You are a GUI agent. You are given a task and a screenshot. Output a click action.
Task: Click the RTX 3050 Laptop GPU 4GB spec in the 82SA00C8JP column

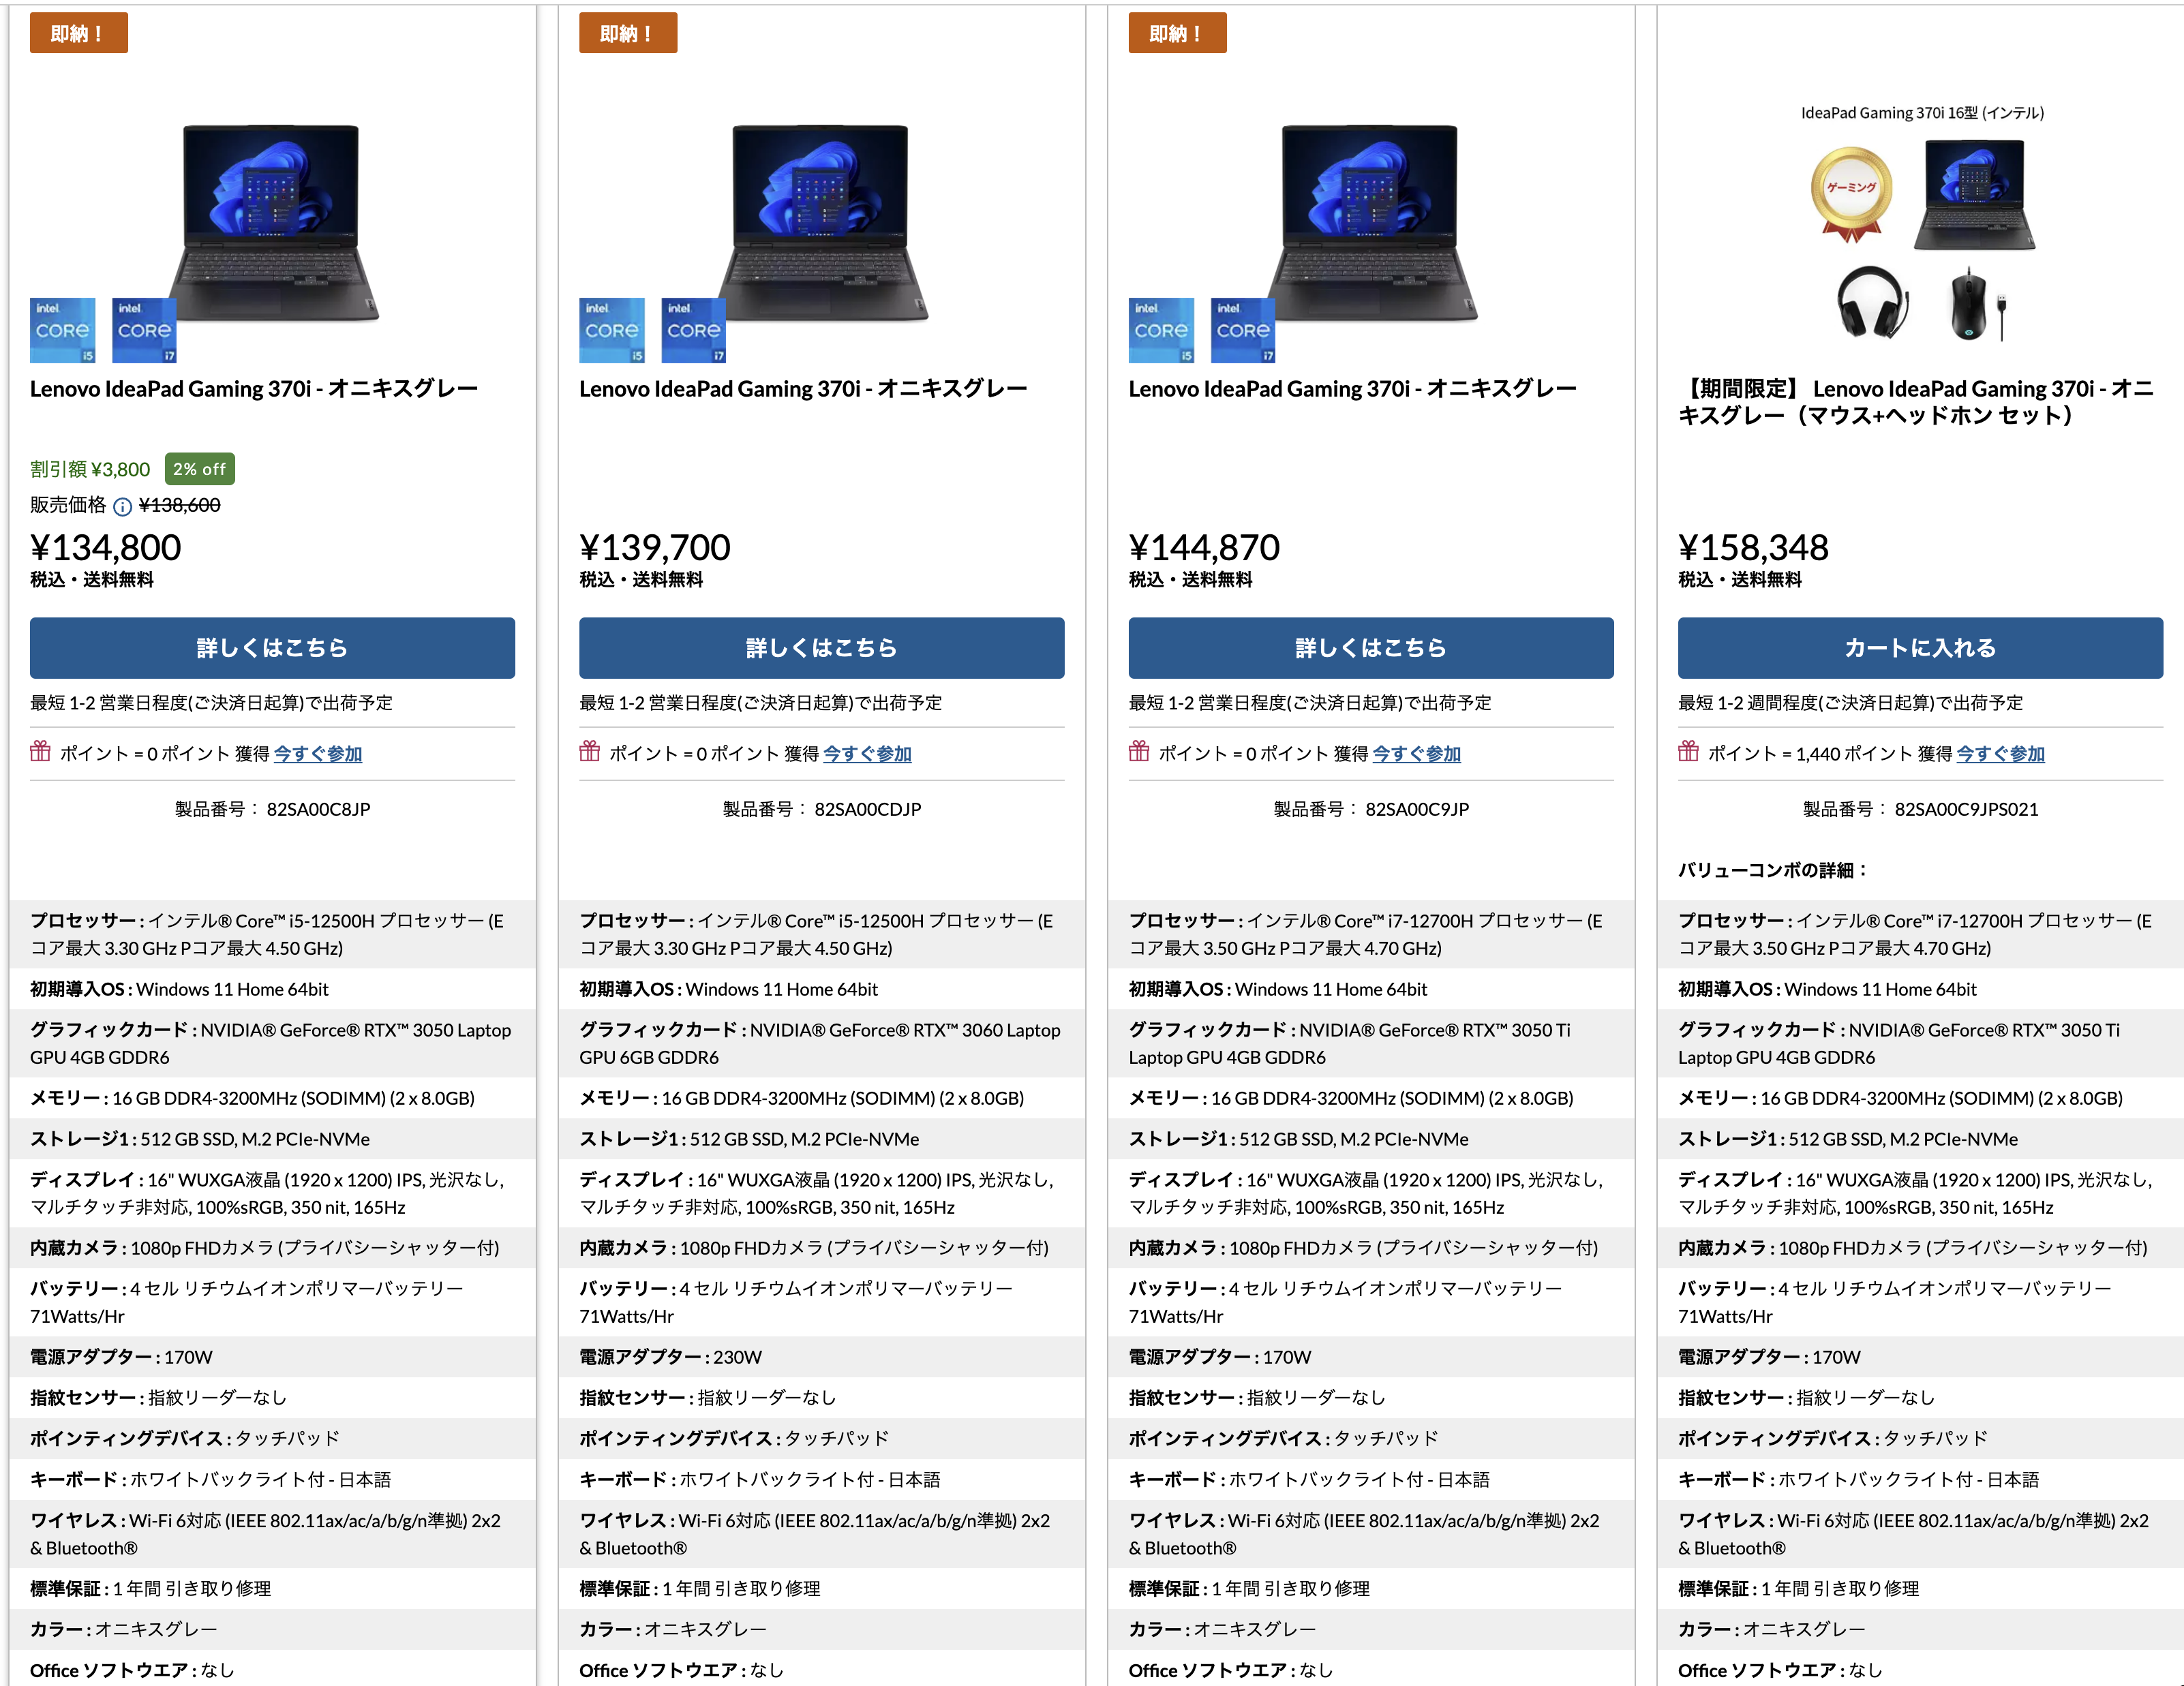[x=272, y=1043]
